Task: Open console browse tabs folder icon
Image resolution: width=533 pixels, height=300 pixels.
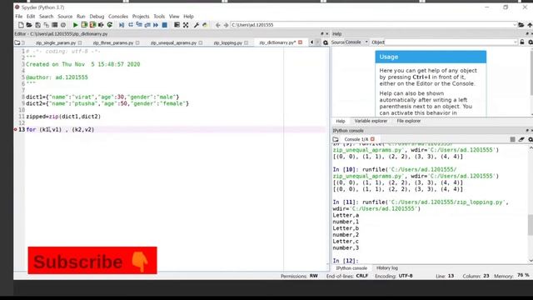Action: 336,139
